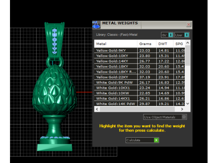Click the 17.22 DWT value
The image size is (218, 163).
coord(163,61)
